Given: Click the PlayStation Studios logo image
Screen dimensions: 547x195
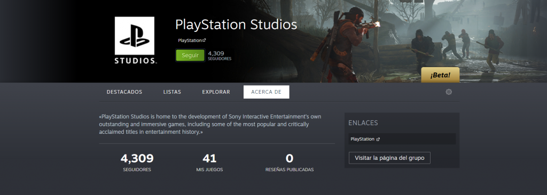Looking at the screenshot, I should click(135, 40).
